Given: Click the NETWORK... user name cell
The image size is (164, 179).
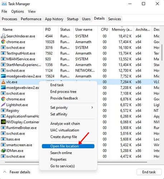Looking at the screenshot, I should [x=85, y=71].
